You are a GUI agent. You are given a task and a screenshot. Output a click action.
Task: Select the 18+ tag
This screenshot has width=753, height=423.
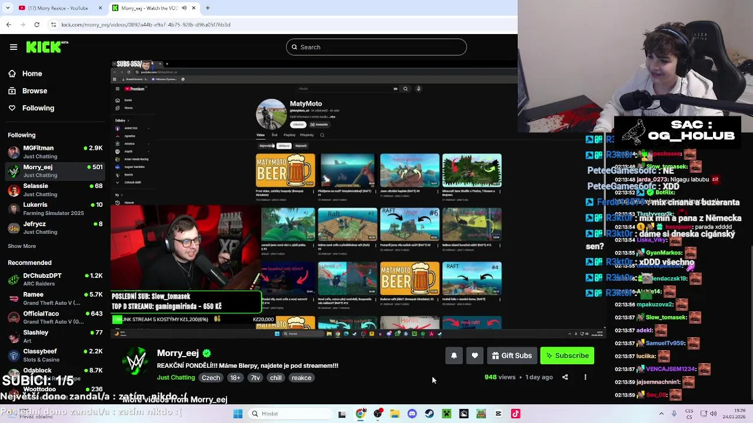click(x=235, y=378)
